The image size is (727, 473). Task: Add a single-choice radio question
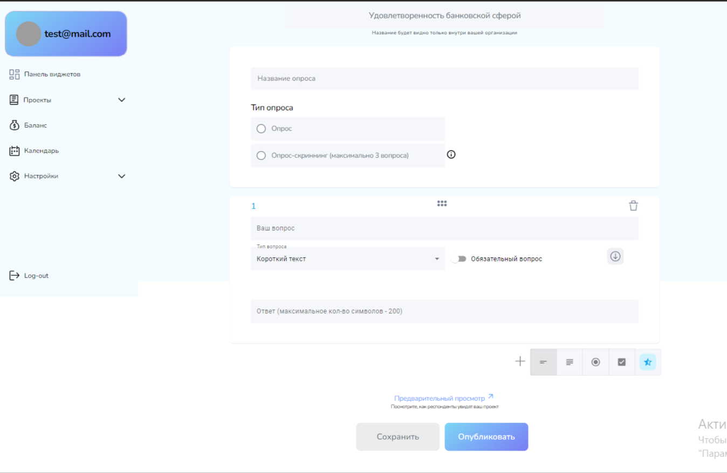[595, 362]
